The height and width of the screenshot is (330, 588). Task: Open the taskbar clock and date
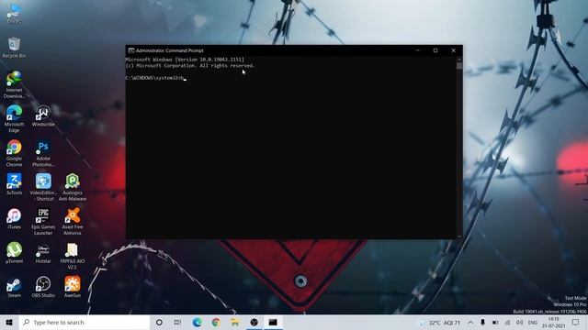pos(553,323)
